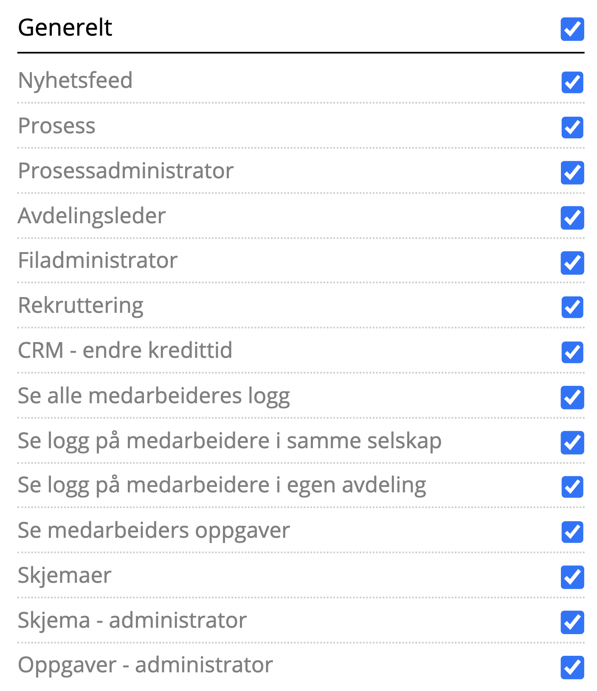The width and height of the screenshot is (597, 691).
Task: Toggle CRM - endre kredittid checkbox
Action: (x=572, y=352)
